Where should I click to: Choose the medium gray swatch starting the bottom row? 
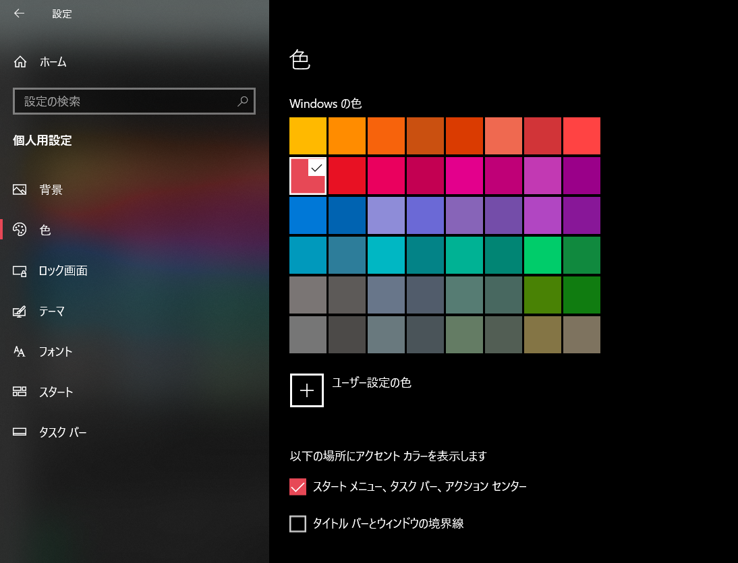pos(308,334)
